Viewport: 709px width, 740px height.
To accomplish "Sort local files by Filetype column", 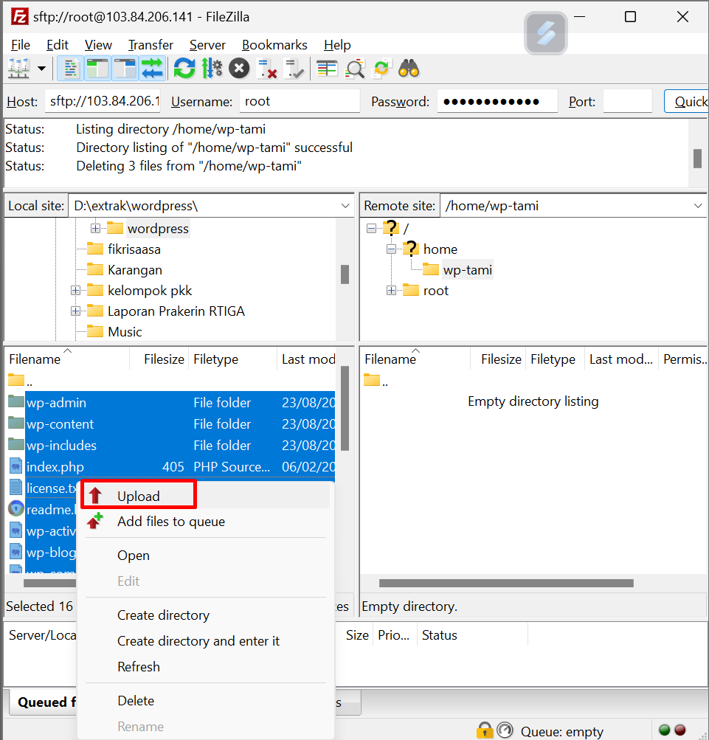I will pyautogui.click(x=232, y=359).
